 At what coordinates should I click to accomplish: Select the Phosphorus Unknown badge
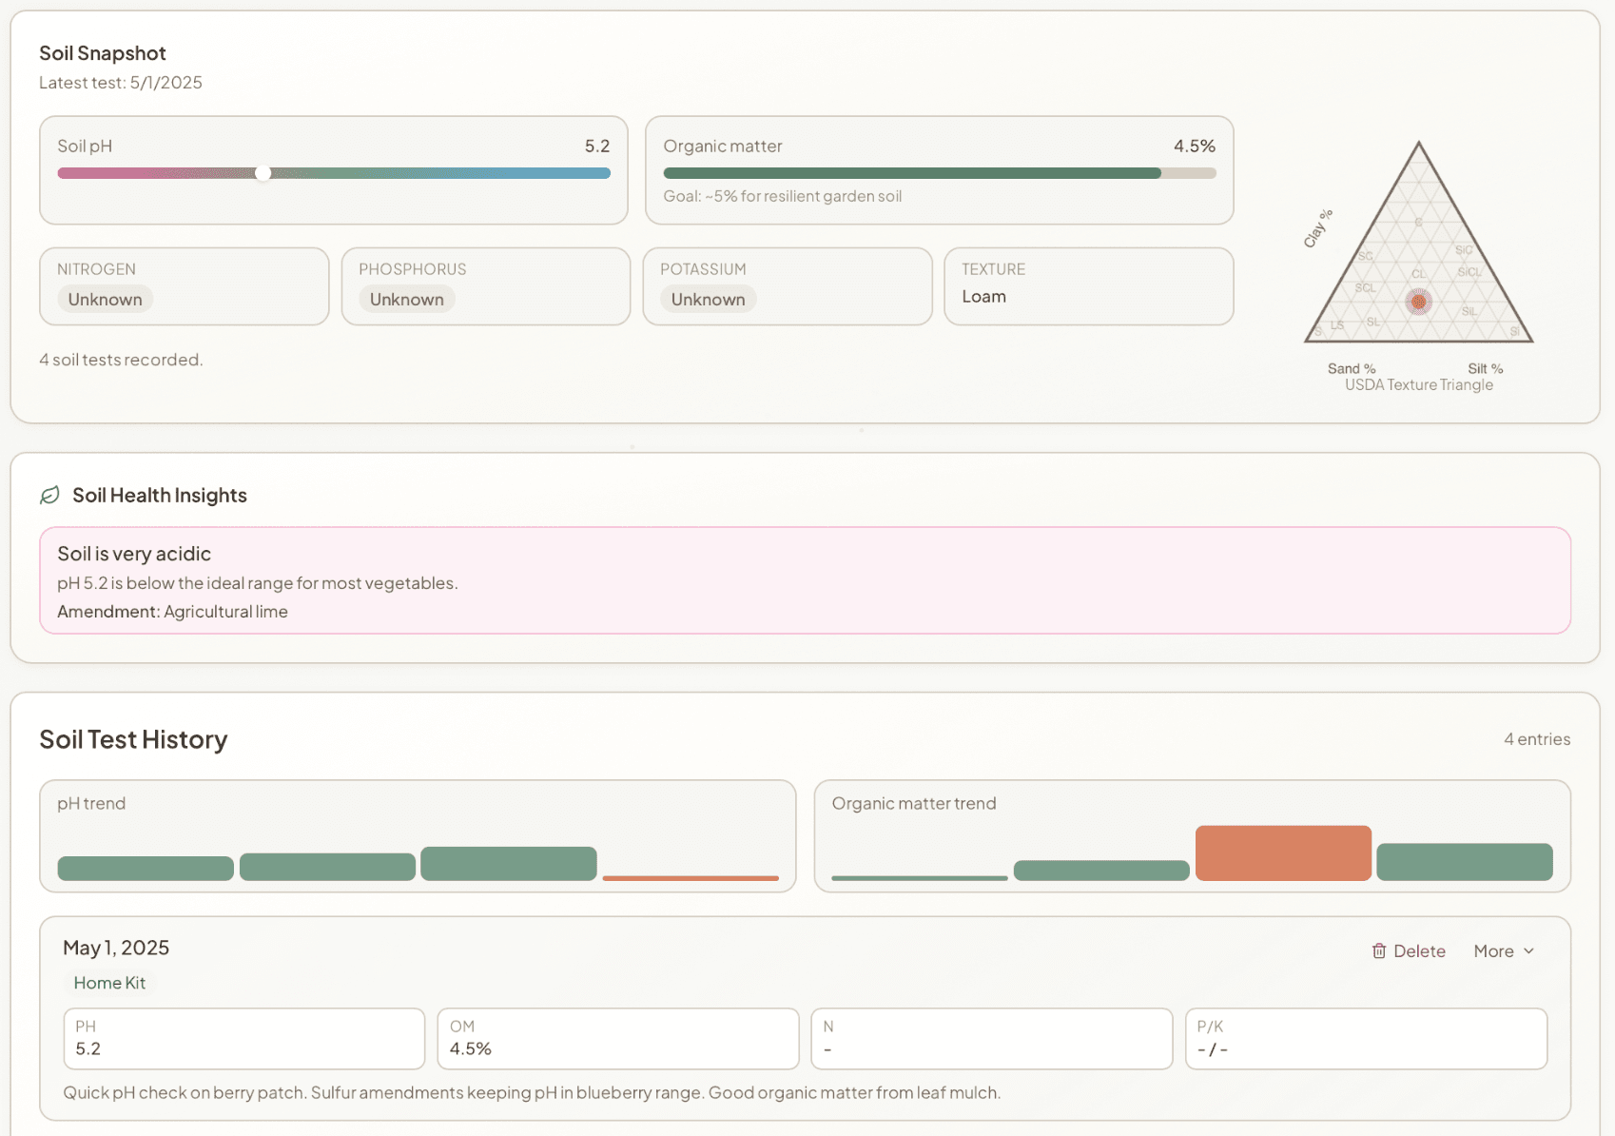coord(406,299)
